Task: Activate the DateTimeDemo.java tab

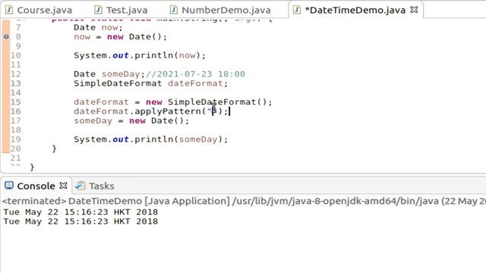Action: pos(355,10)
